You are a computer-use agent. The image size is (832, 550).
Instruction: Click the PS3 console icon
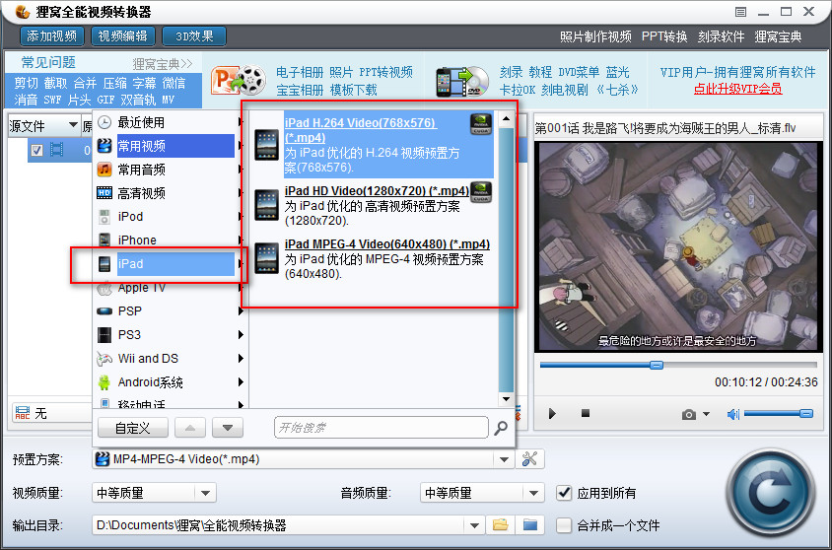(104, 335)
